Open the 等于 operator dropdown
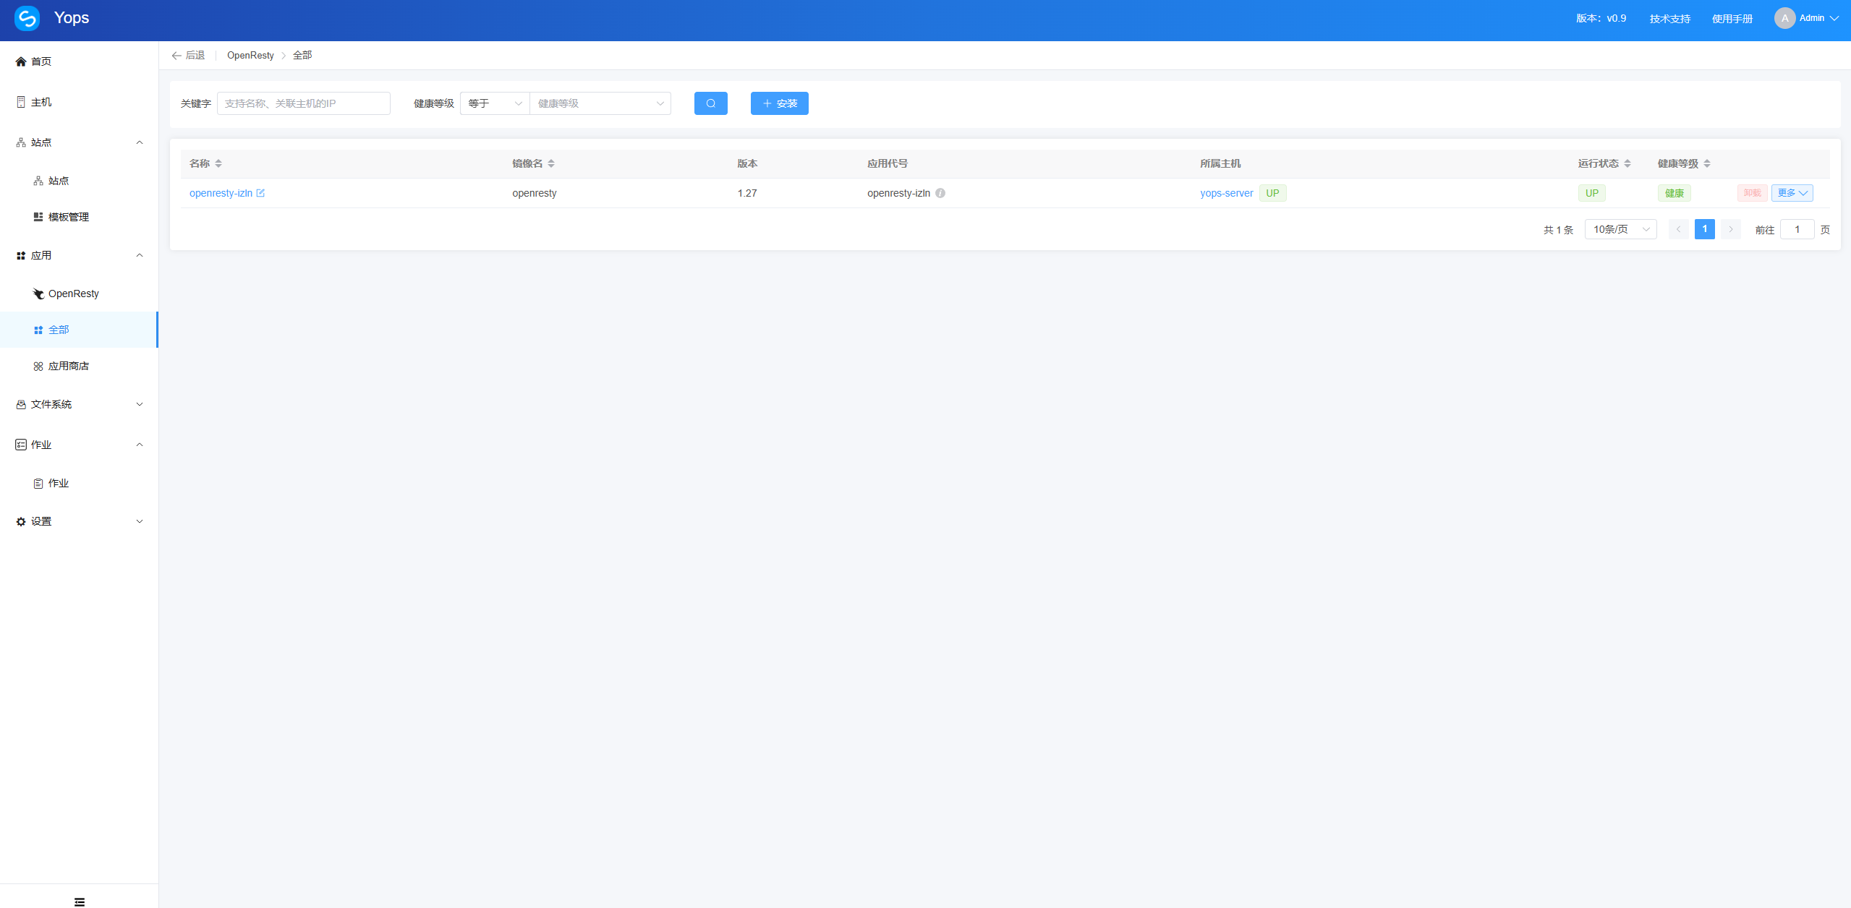 [x=495, y=103]
